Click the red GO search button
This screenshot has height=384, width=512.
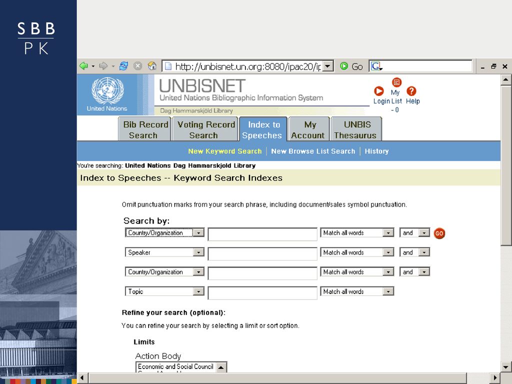tap(439, 233)
